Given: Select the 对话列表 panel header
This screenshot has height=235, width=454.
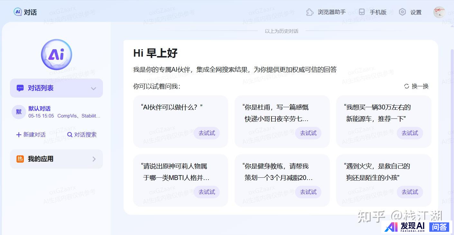Looking at the screenshot, I should (41, 88).
